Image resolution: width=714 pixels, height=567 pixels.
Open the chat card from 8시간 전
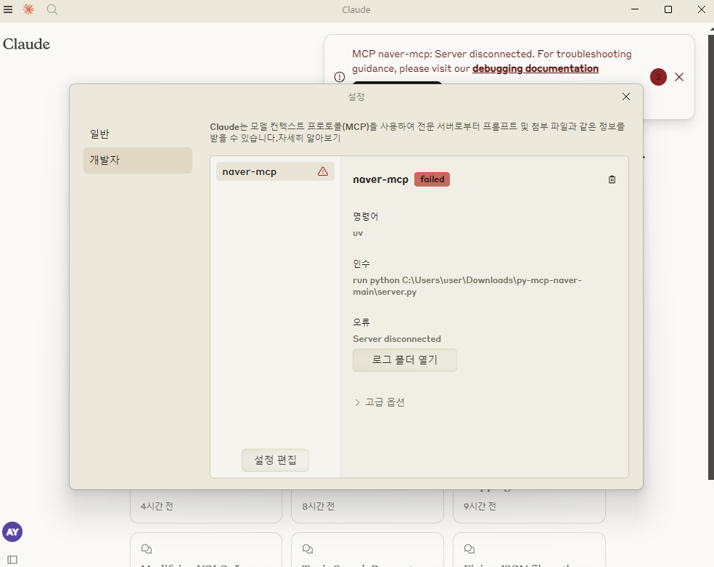tap(367, 506)
